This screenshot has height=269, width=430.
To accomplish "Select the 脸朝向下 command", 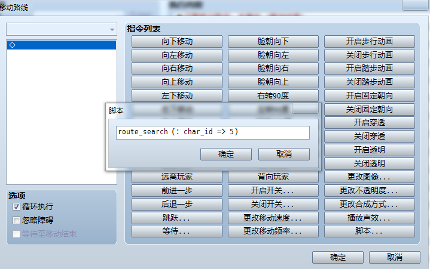I will pos(273,42).
